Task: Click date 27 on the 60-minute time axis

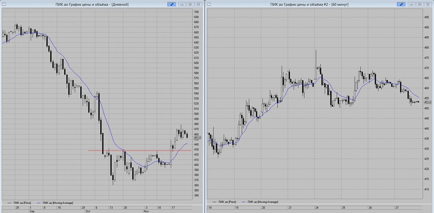Action: 397,207
